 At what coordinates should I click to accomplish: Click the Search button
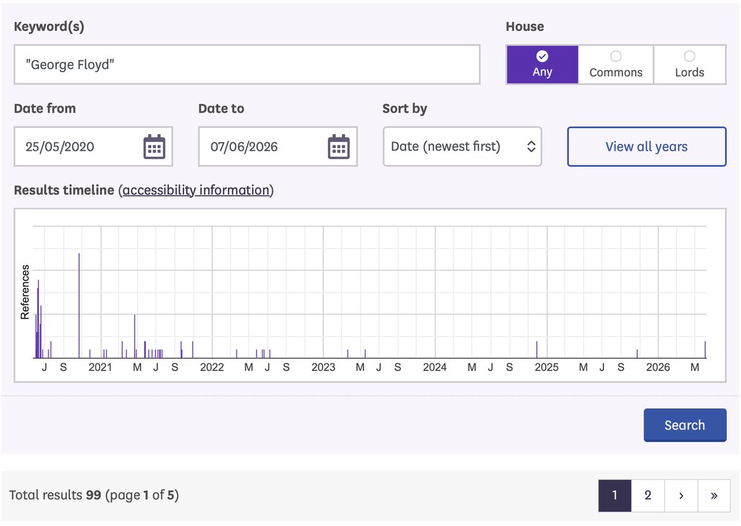click(x=685, y=425)
